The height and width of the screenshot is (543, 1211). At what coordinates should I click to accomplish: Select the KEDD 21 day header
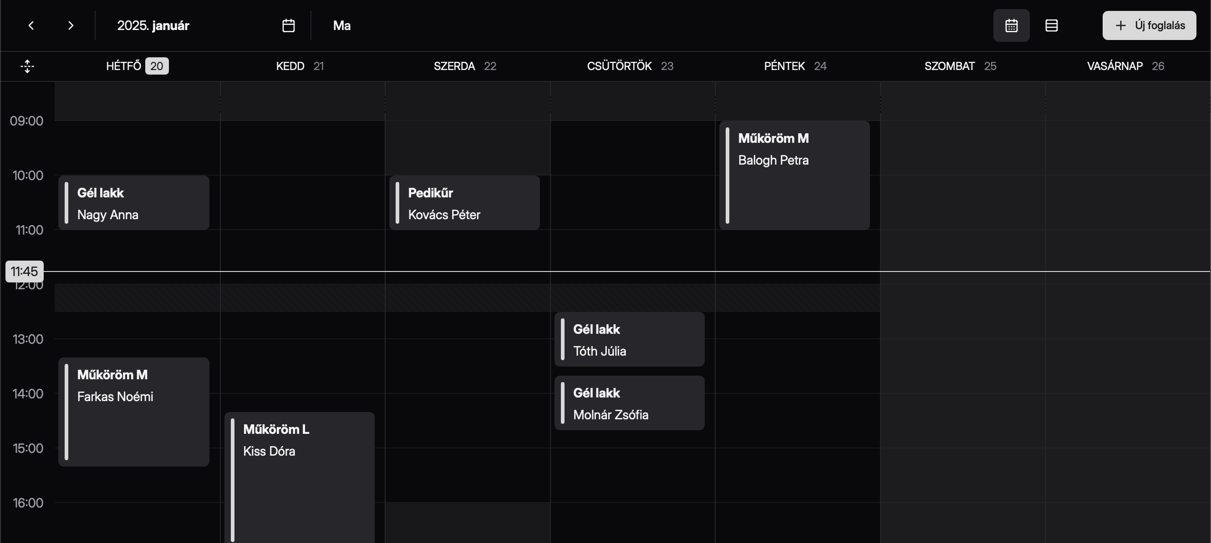pos(300,66)
